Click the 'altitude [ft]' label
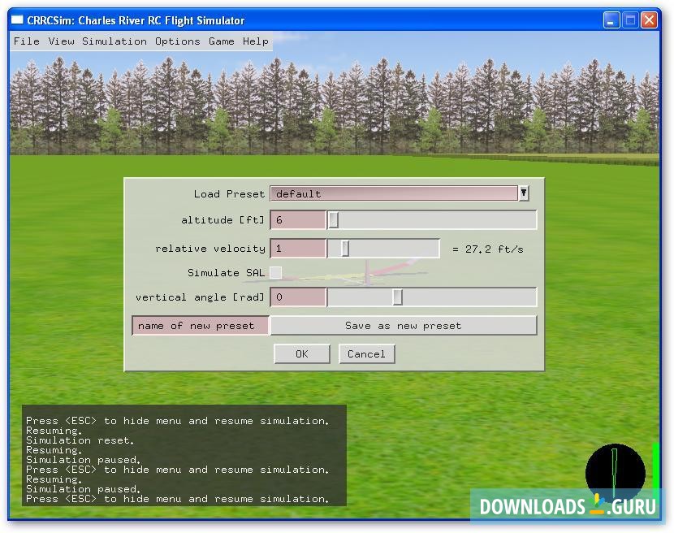This screenshot has height=533, width=674. pyautogui.click(x=223, y=220)
